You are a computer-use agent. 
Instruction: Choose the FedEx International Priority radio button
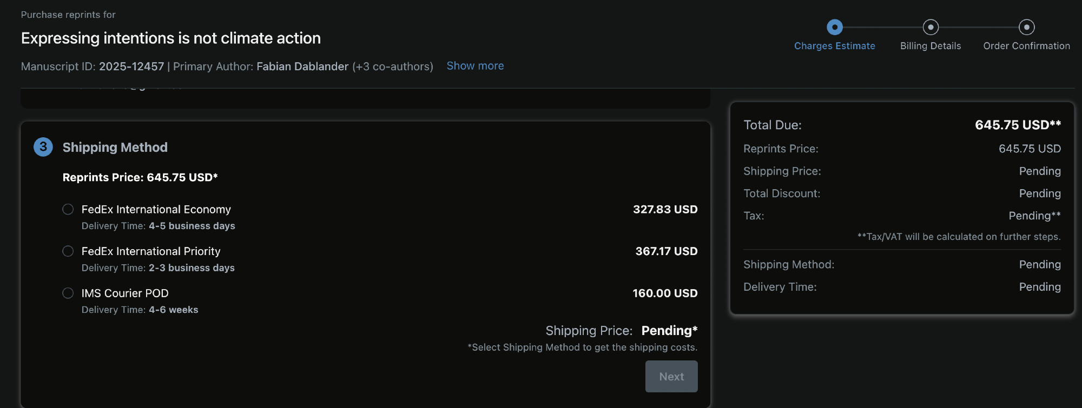68,251
